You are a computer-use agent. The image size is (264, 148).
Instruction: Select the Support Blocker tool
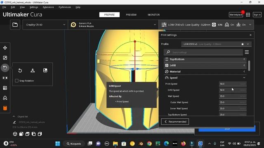(5, 98)
